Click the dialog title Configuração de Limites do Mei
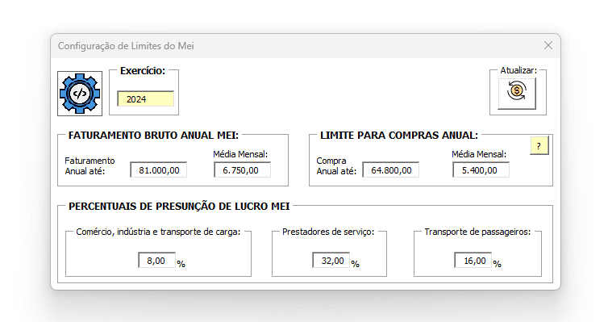This screenshot has width=608, height=322. pos(126,46)
